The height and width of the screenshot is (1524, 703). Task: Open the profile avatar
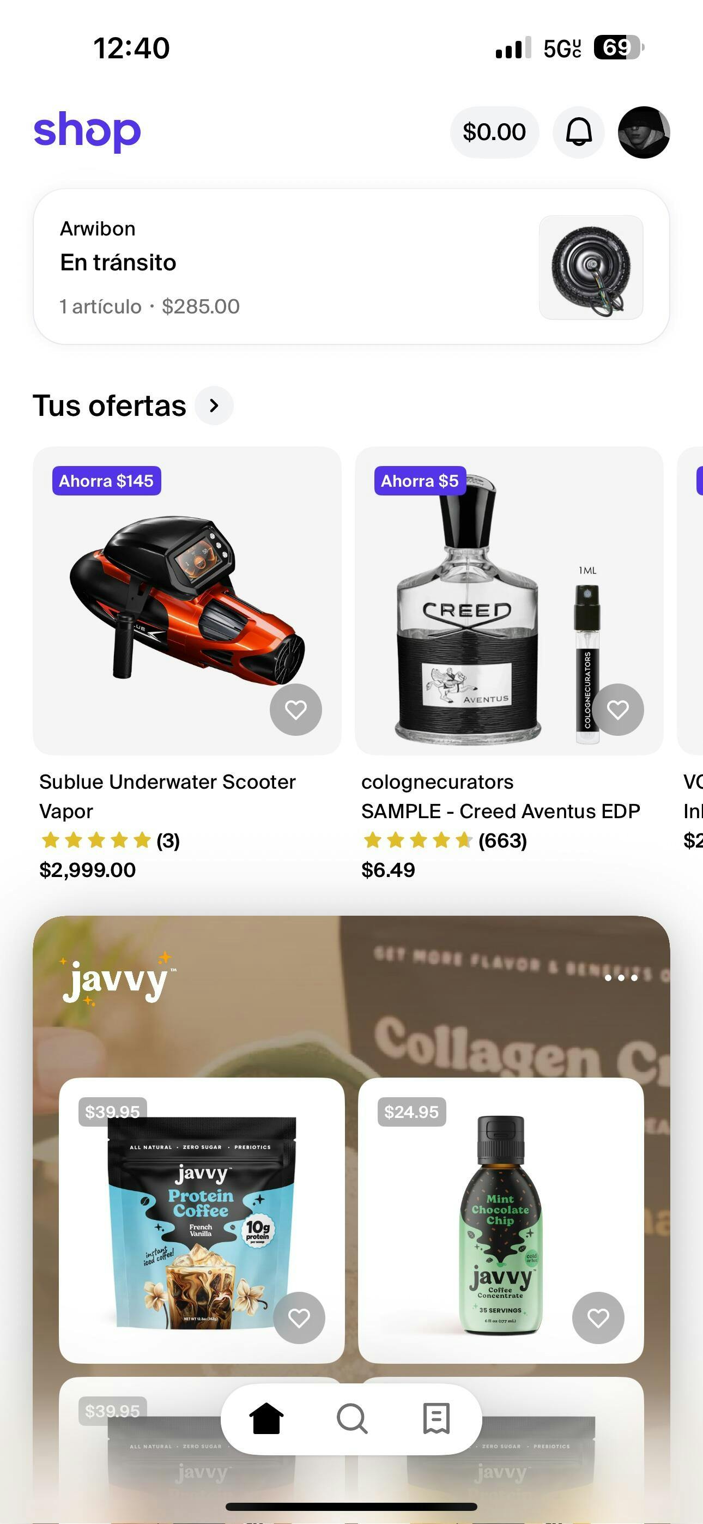point(643,132)
